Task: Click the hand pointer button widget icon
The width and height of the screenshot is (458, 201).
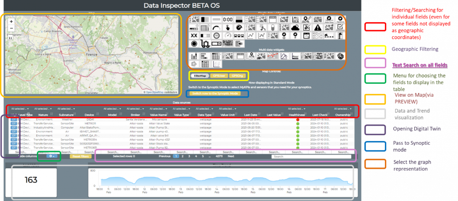Action: coord(228,27)
